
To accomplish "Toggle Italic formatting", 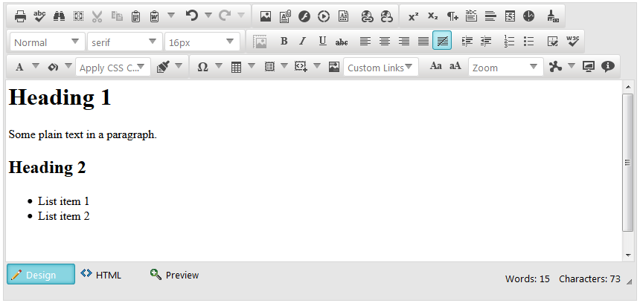I will tap(302, 41).
